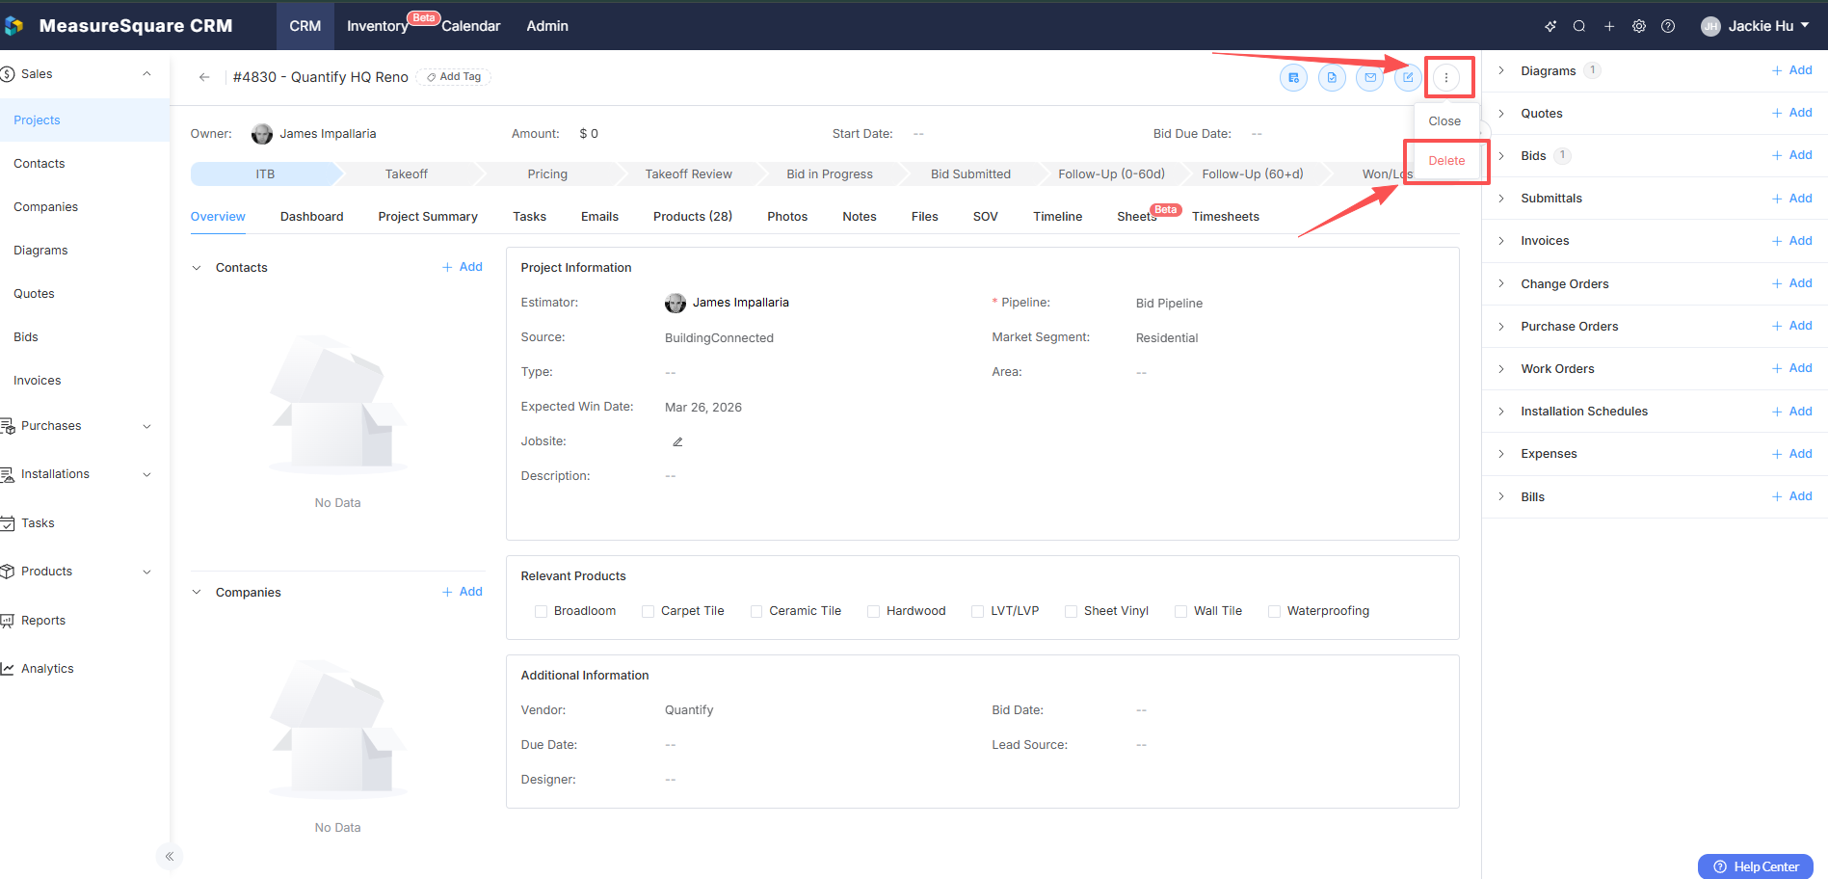Open the Timesheets tab
The image size is (1828, 879).
[x=1225, y=217]
